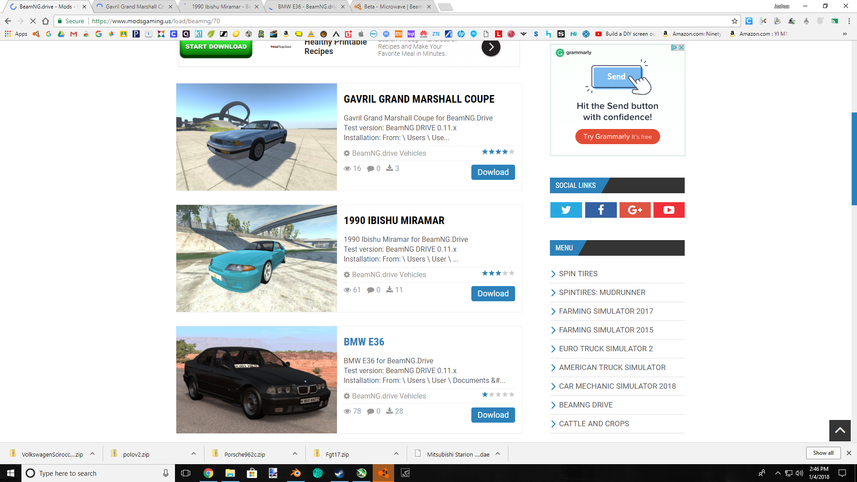Close the Grammarly ad
The height and width of the screenshot is (482, 857).
pyautogui.click(x=681, y=47)
